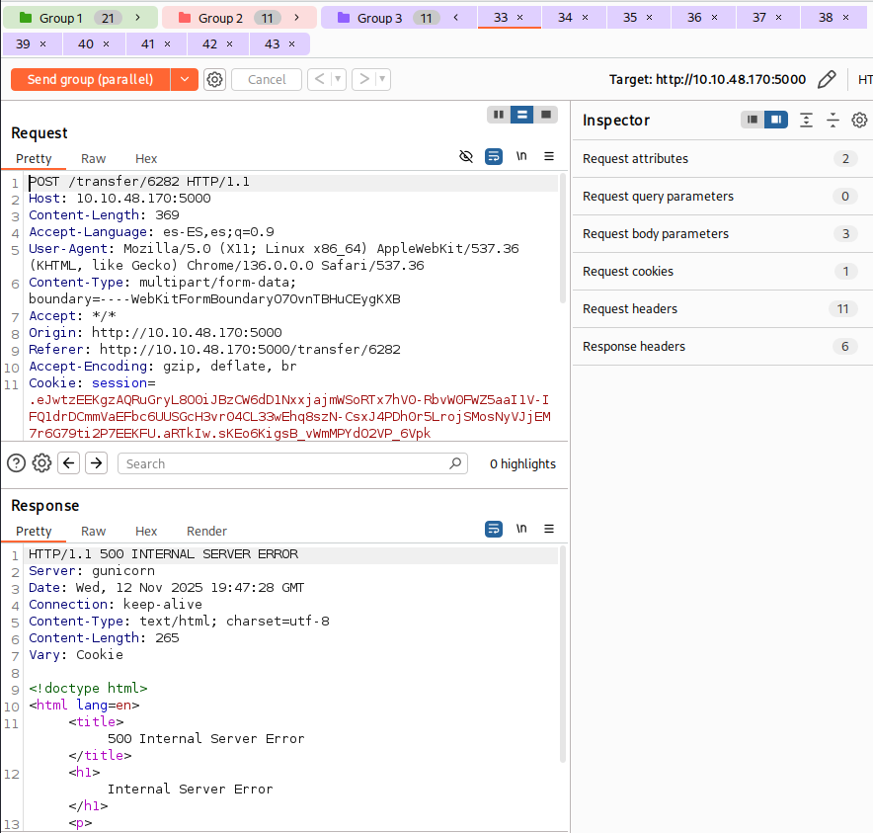Expand Request body parameters in Inspector
Screen dimensions: 873x833
pyautogui.click(x=723, y=234)
